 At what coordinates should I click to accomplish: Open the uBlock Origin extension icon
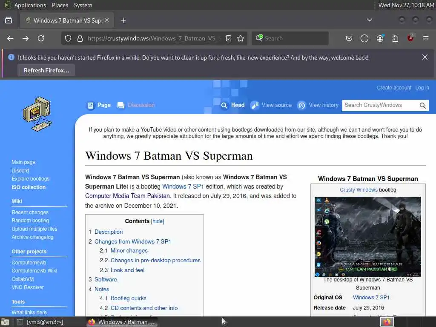pyautogui.click(x=410, y=38)
